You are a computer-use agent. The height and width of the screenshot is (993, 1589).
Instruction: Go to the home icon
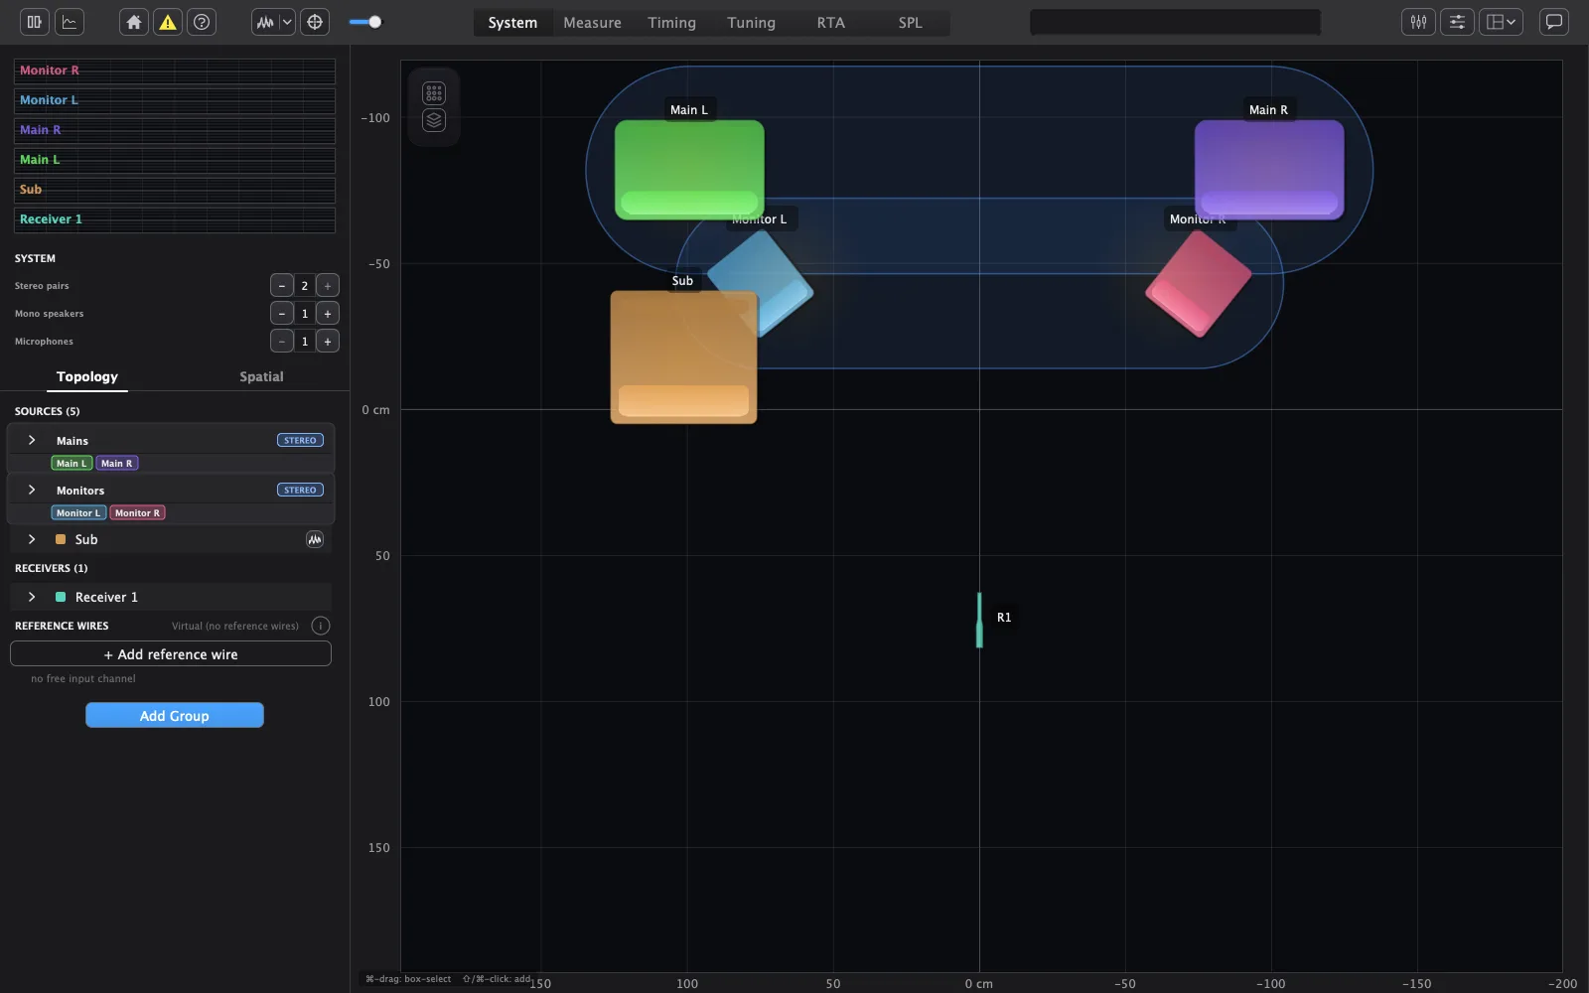tap(134, 22)
